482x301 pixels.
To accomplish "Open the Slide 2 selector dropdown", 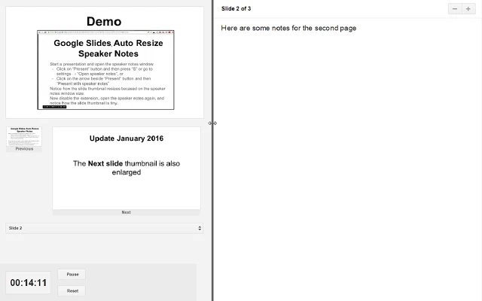I will tap(104, 228).
